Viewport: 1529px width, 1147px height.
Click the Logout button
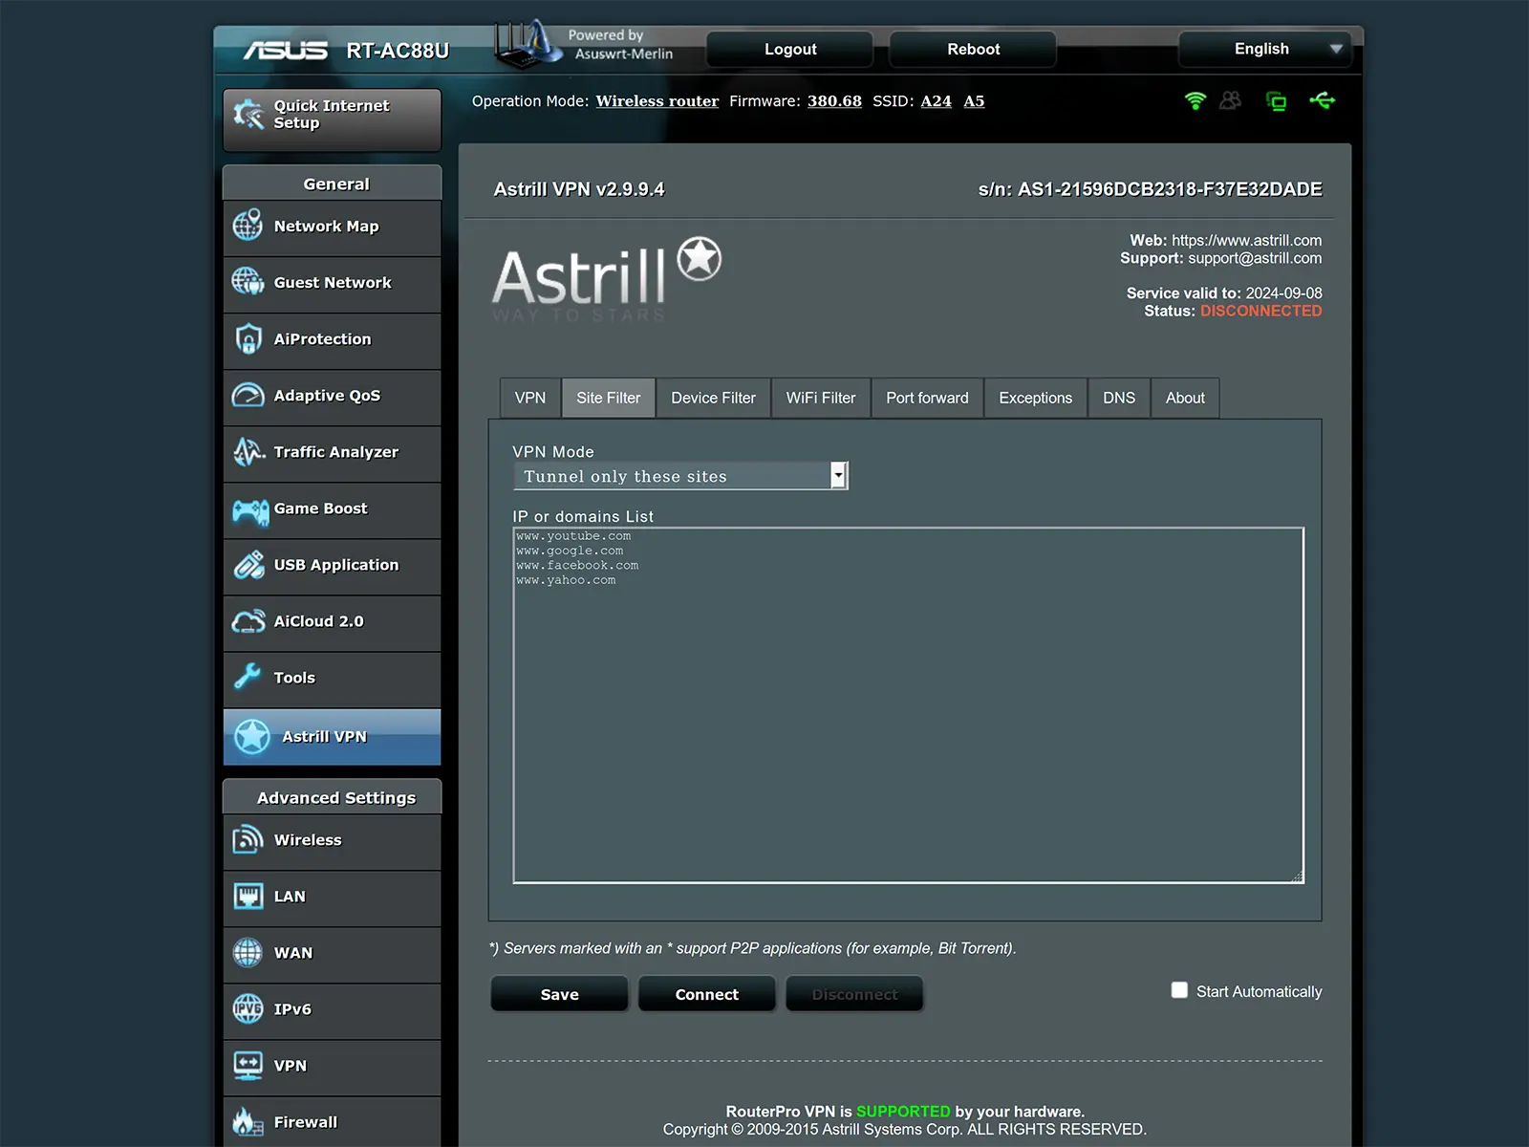point(790,49)
